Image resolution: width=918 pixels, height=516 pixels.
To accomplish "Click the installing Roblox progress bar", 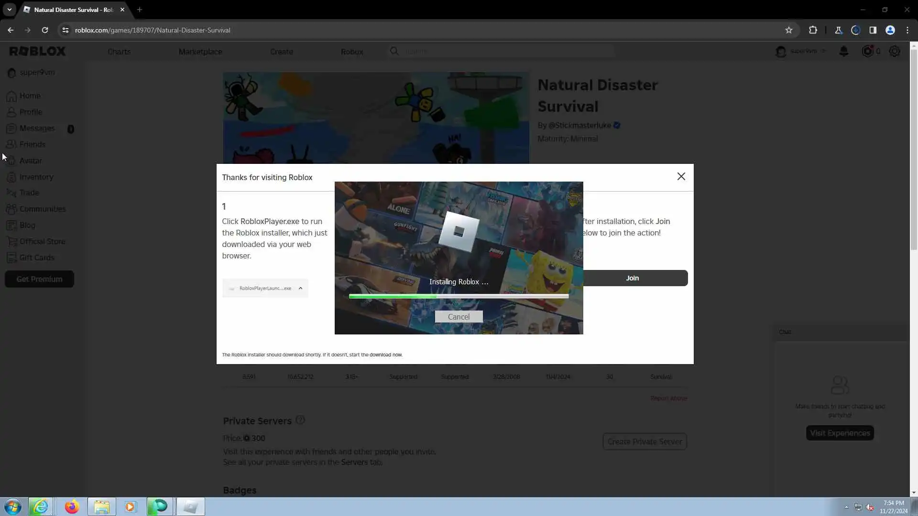I will tap(459, 296).
